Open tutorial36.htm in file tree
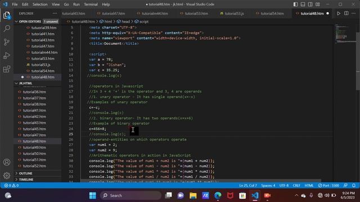Viewport: 360px width, 202px height. 34,92
